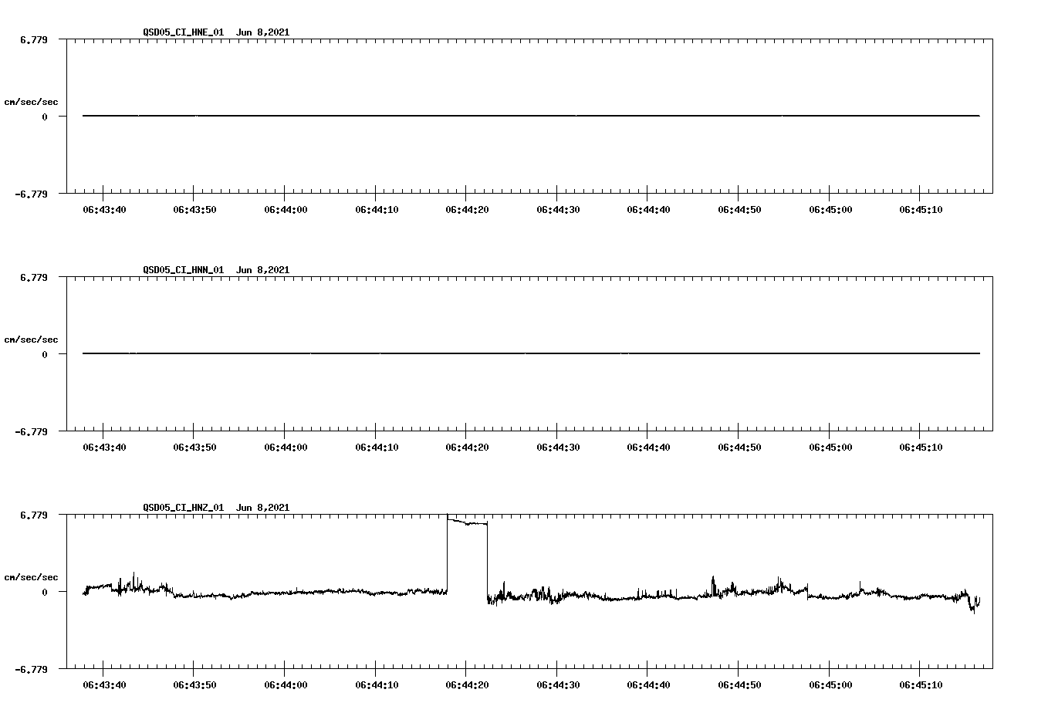Click the QSD05_CI_HNZ_01 plot title
This screenshot has height=713, width=1048.
[x=216, y=508]
